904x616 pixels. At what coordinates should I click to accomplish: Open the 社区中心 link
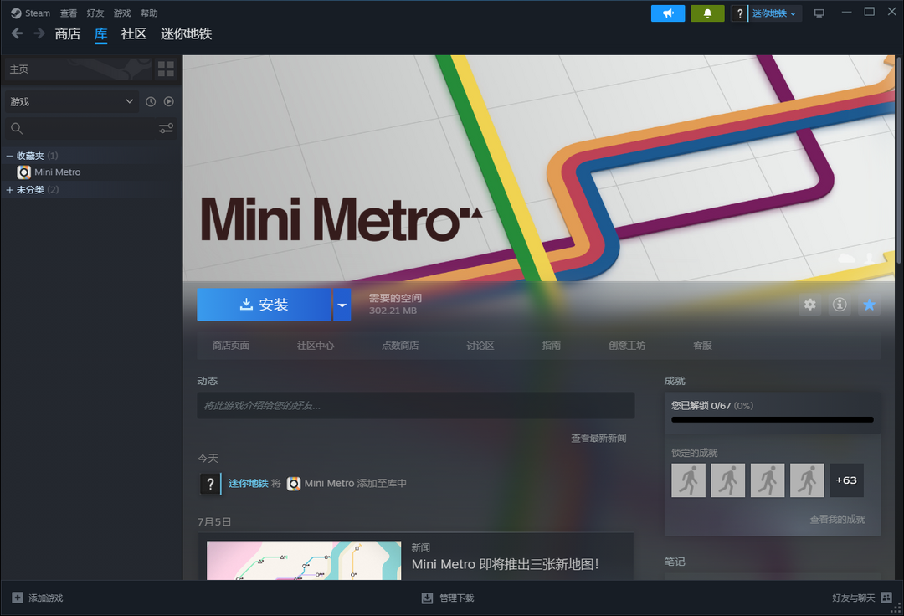pos(316,346)
